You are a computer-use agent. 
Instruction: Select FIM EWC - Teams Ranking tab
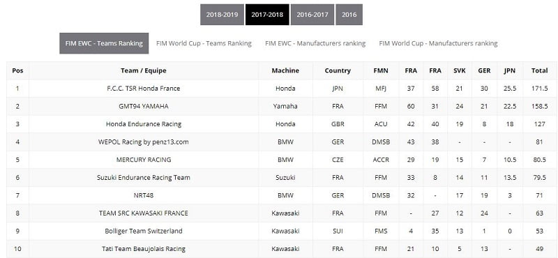tap(104, 43)
